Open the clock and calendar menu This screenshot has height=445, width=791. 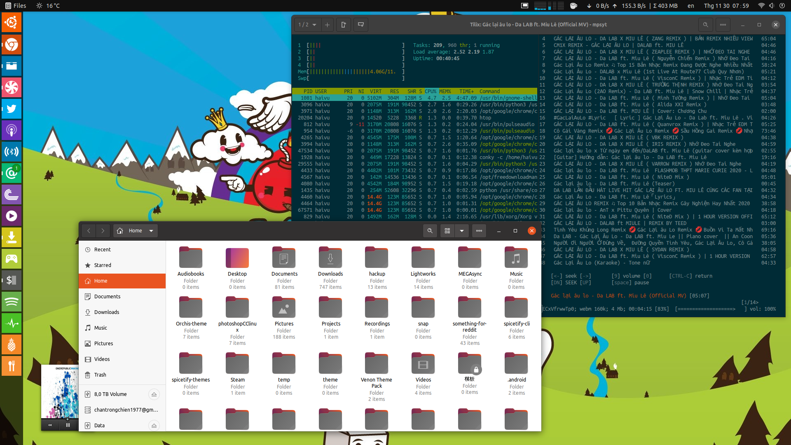726,6
